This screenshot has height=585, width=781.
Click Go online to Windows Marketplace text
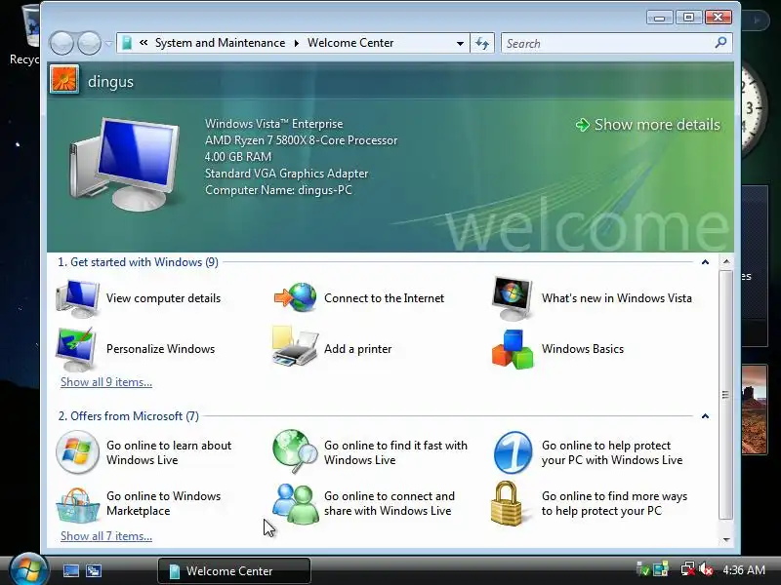(163, 503)
